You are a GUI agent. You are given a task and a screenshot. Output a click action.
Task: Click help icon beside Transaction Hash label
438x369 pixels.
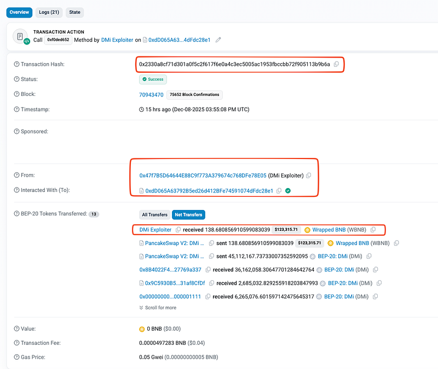[16, 64]
